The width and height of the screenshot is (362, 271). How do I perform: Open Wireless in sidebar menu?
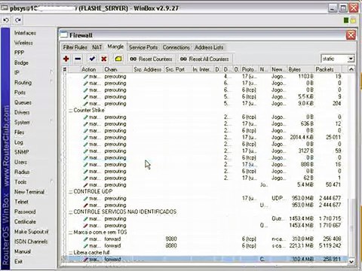23,43
